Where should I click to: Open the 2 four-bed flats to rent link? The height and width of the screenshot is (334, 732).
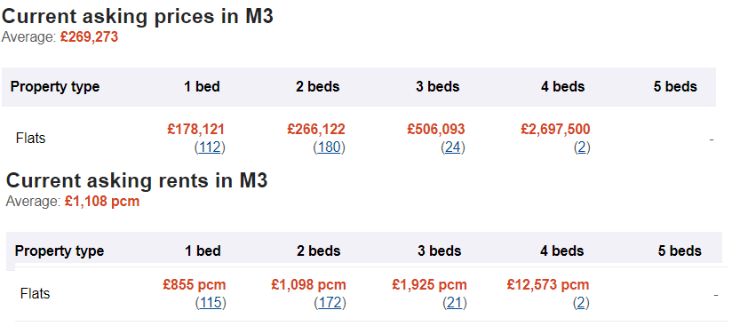coord(581,304)
